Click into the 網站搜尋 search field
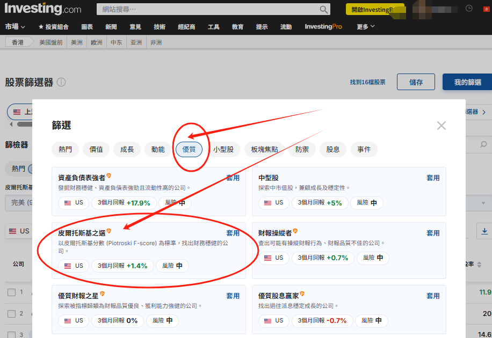The height and width of the screenshot is (338, 492). [213, 10]
